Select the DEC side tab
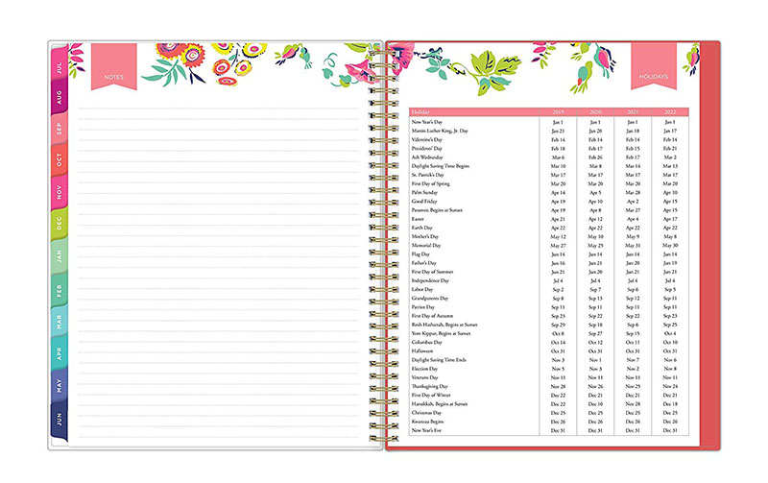Viewport: 768px width, 483px height. pyautogui.click(x=60, y=225)
